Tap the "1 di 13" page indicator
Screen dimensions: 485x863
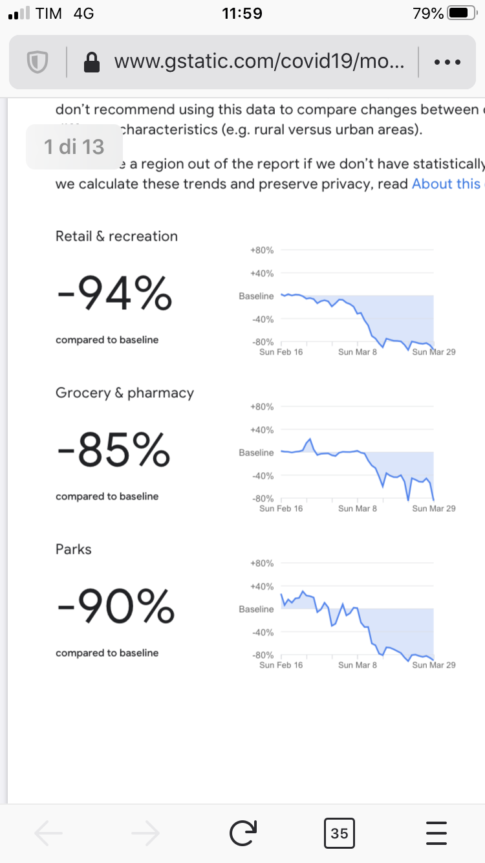(x=74, y=147)
